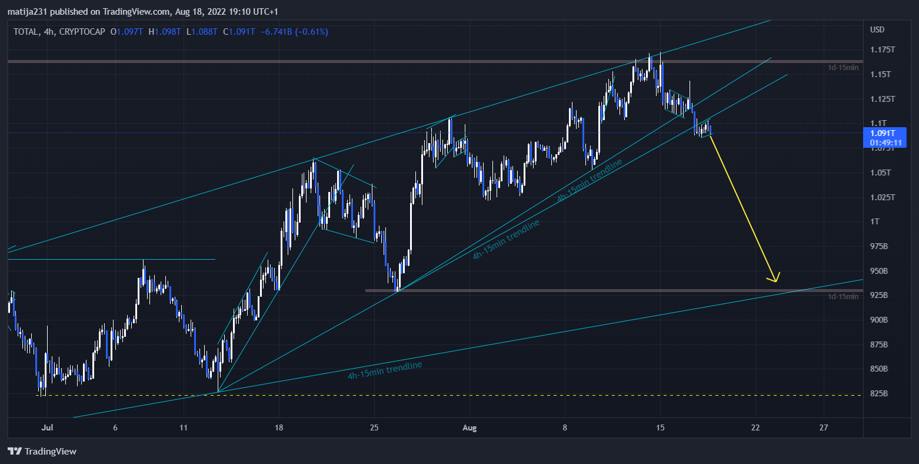
Task: Click the 925B price axis label
Action: pyautogui.click(x=879, y=295)
